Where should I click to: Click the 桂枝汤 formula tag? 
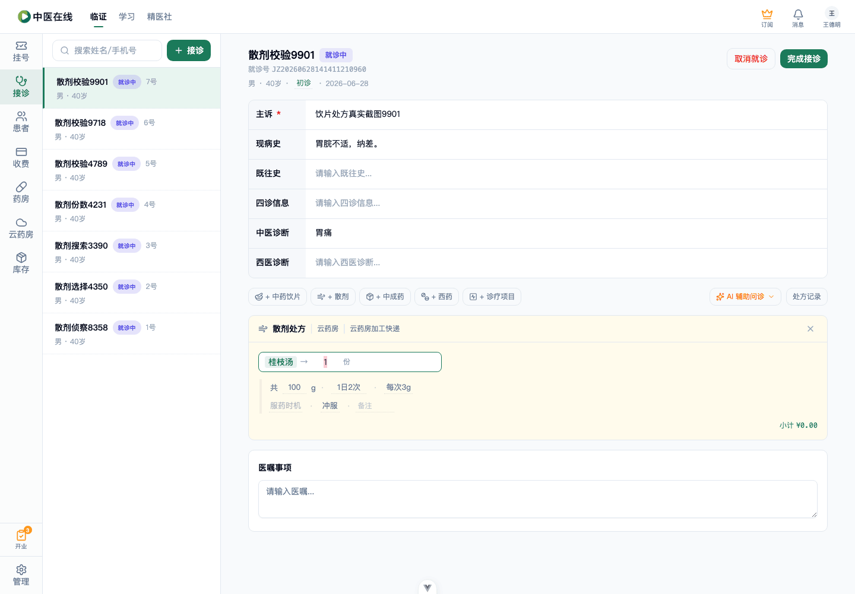(x=280, y=362)
